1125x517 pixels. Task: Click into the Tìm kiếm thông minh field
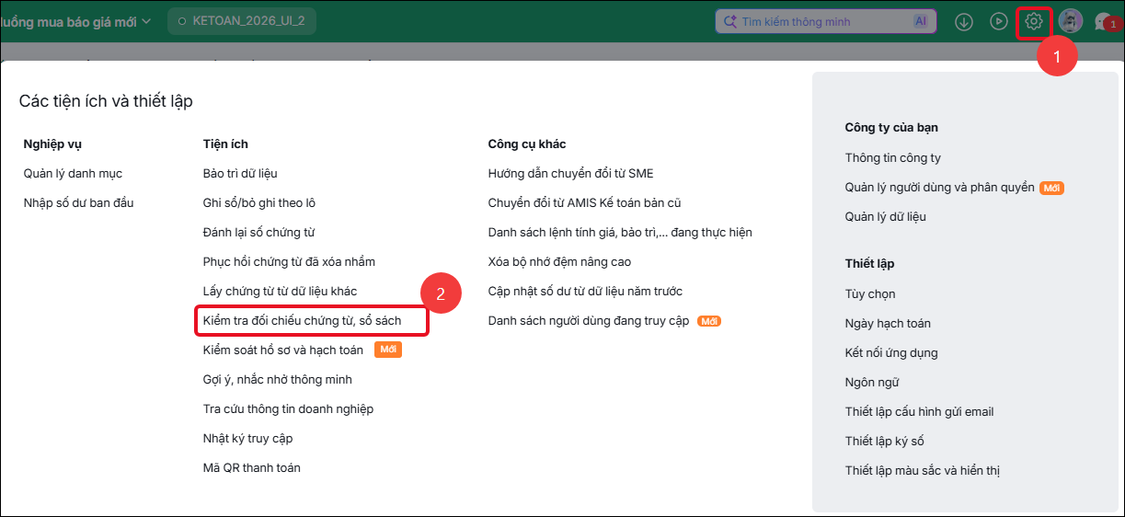pos(825,21)
